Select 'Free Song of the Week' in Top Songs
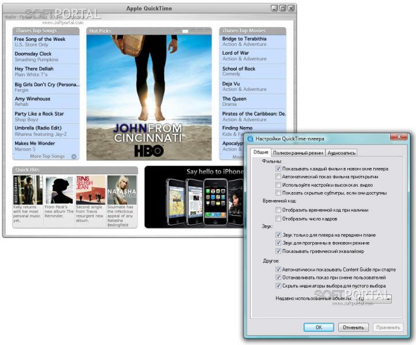The width and height of the screenshot is (416, 345). pos(46,42)
